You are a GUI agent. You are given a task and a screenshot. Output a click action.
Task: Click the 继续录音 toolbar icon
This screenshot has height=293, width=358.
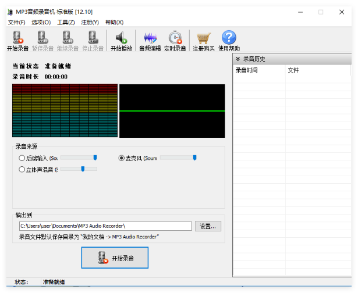(x=68, y=38)
